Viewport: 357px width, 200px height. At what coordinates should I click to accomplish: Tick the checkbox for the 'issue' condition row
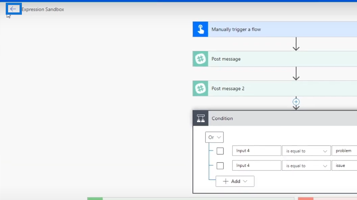coord(220,166)
